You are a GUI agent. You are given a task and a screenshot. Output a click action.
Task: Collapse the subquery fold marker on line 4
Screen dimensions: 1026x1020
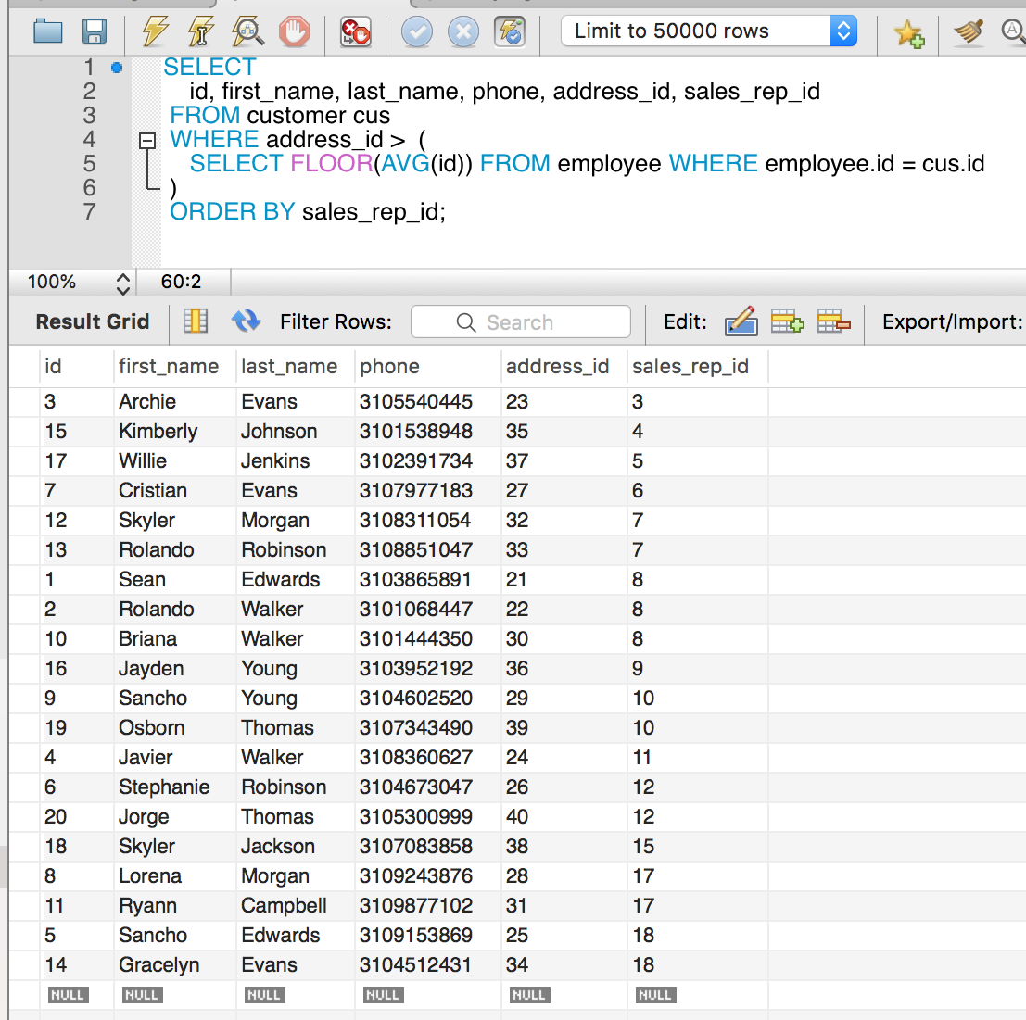147,140
